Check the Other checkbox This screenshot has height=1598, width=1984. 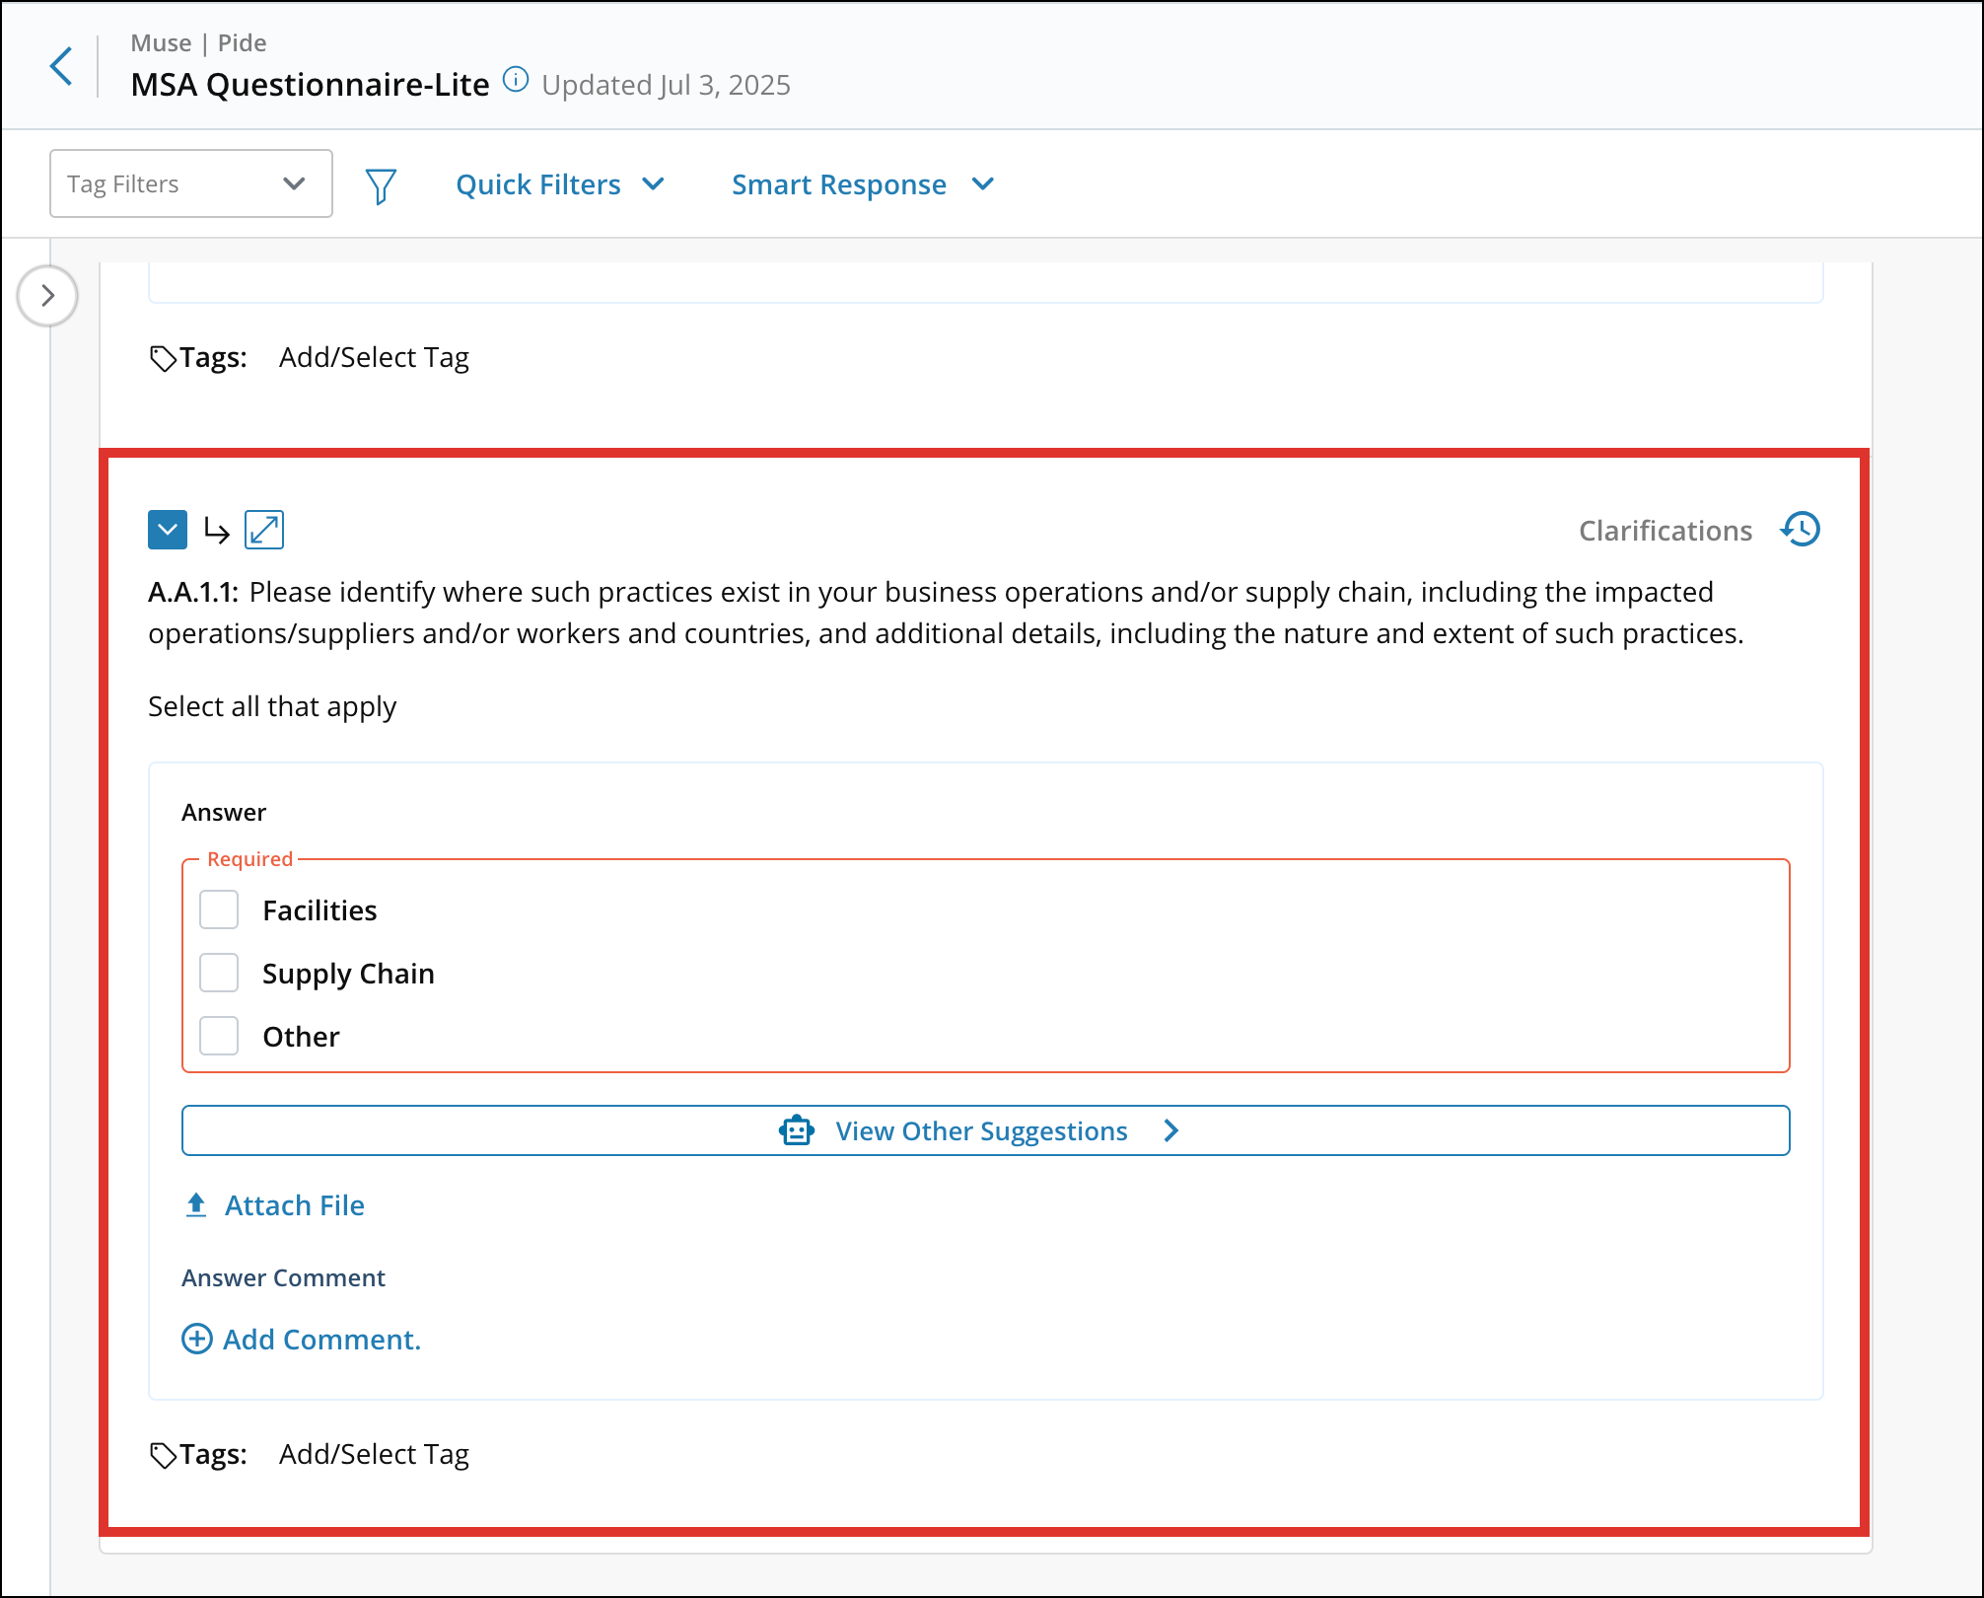click(x=219, y=1036)
